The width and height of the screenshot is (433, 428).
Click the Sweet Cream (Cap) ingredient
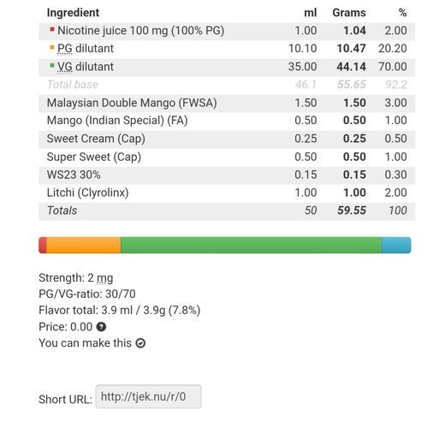tap(96, 139)
